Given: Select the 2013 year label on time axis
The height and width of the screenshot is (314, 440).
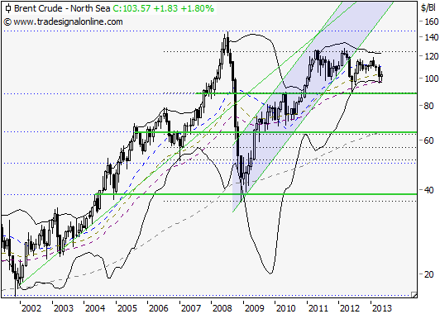Looking at the screenshot, I should pos(381,308).
